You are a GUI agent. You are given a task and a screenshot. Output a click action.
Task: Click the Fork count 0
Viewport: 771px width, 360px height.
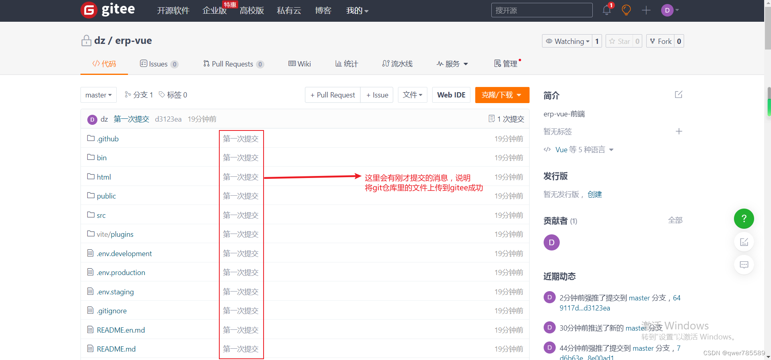pyautogui.click(x=679, y=41)
